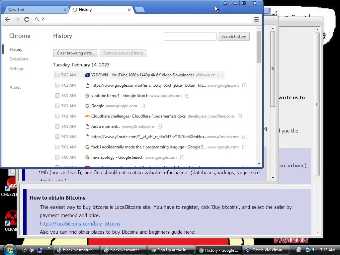Open the Chrome hamburger menu
340x255 pixels.
257,19
